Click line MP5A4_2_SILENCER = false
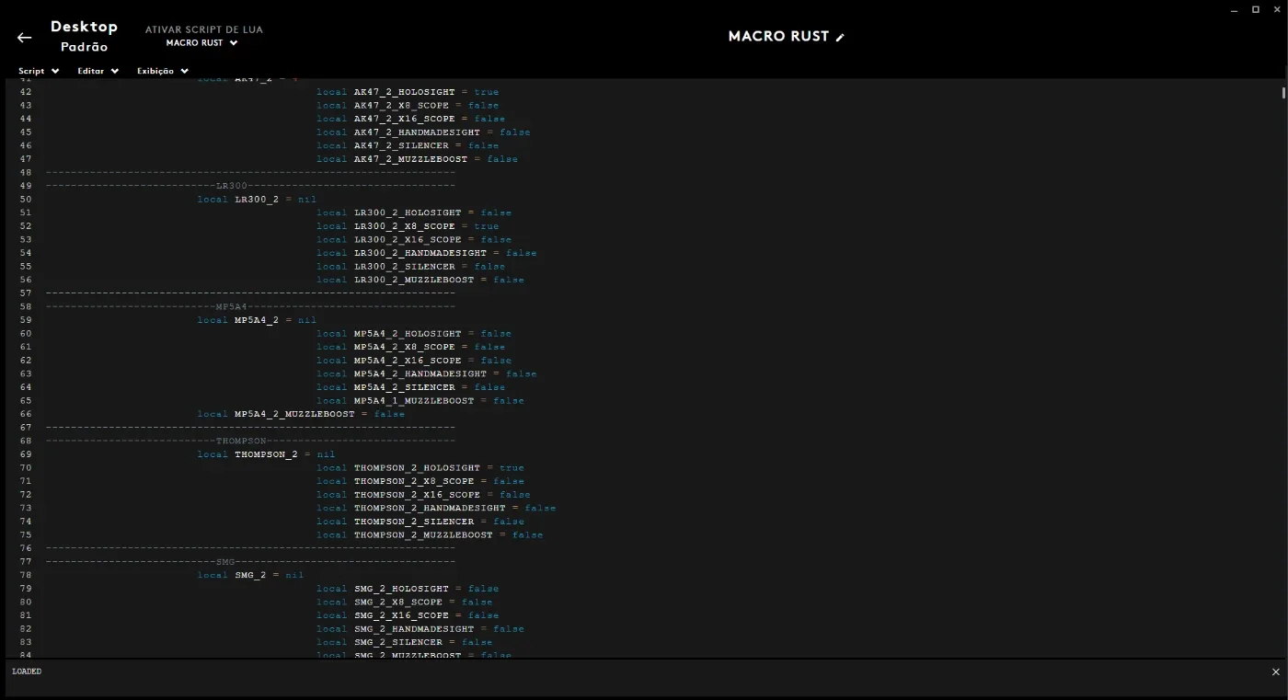 410,387
